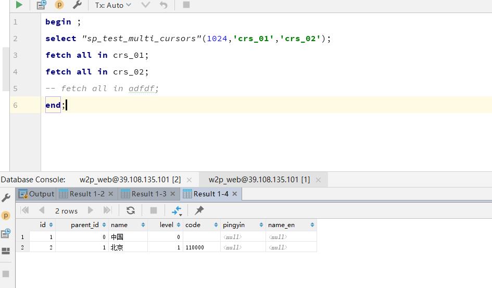Click the Database Console label
492x288 pixels.
click(x=33, y=180)
